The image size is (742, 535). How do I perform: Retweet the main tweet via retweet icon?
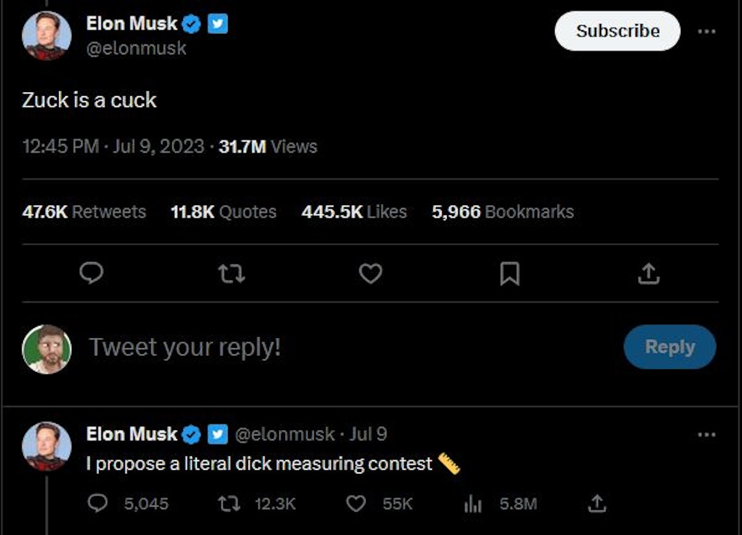pos(231,273)
